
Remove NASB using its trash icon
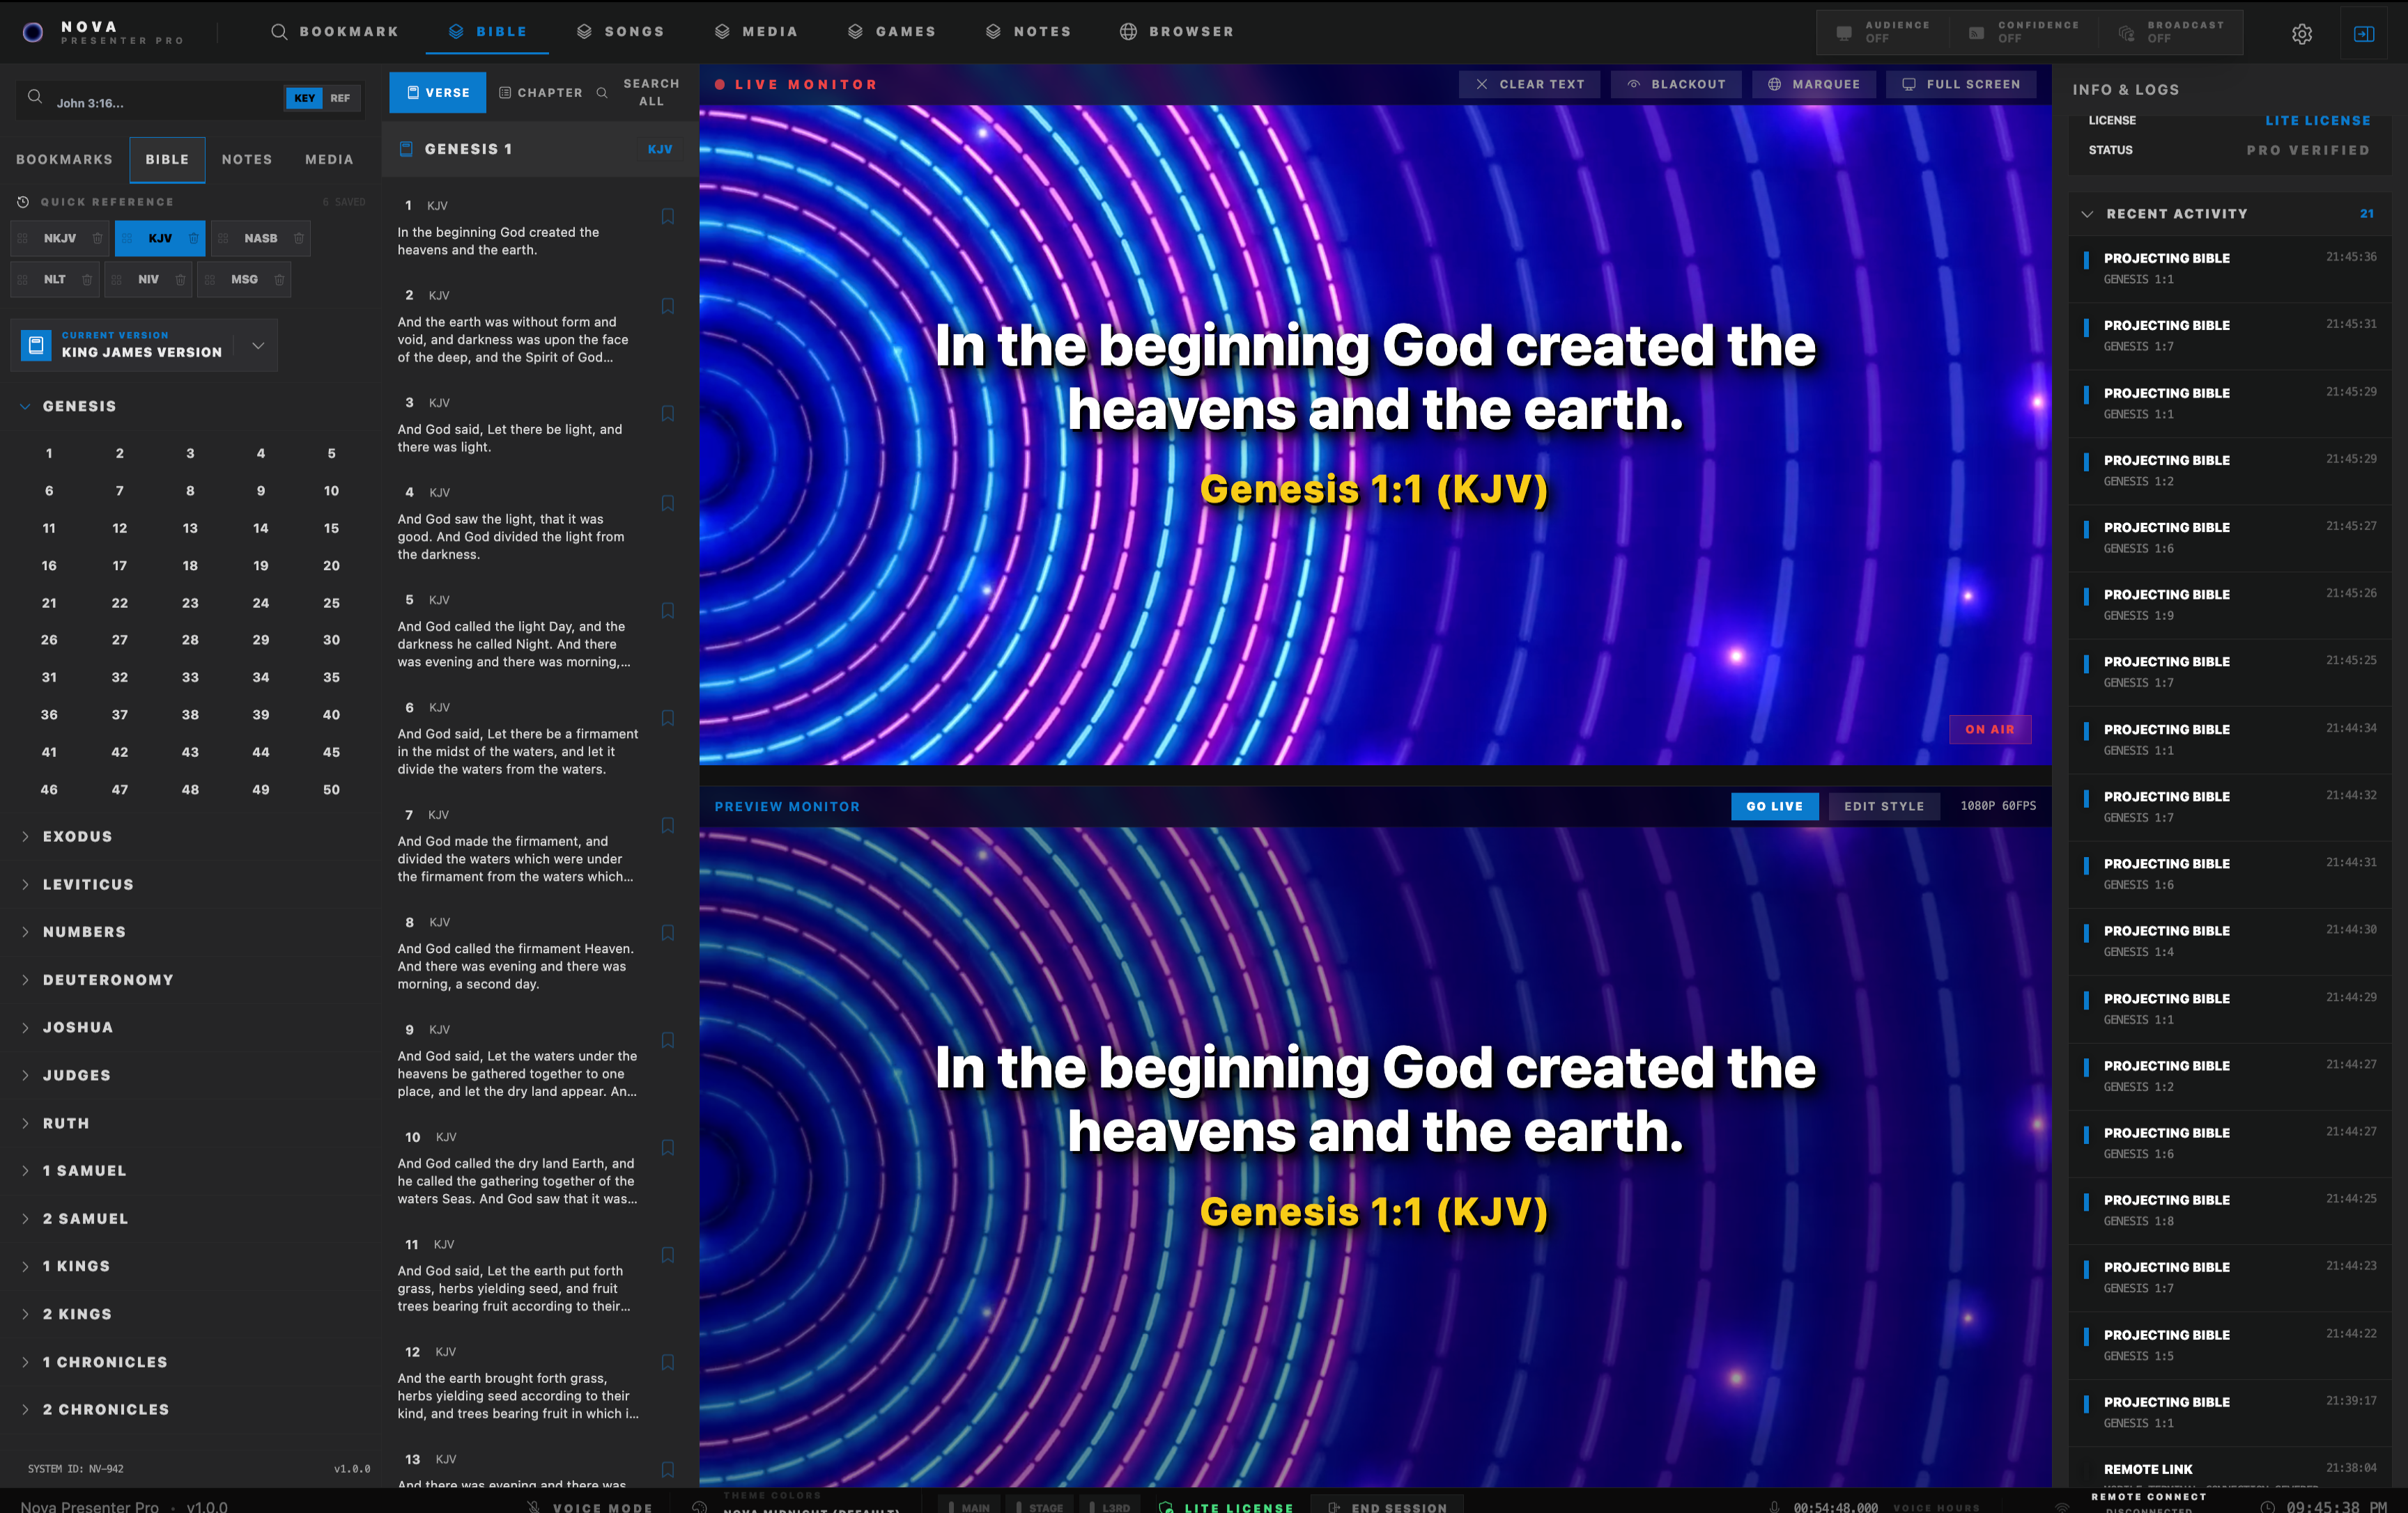pos(299,238)
